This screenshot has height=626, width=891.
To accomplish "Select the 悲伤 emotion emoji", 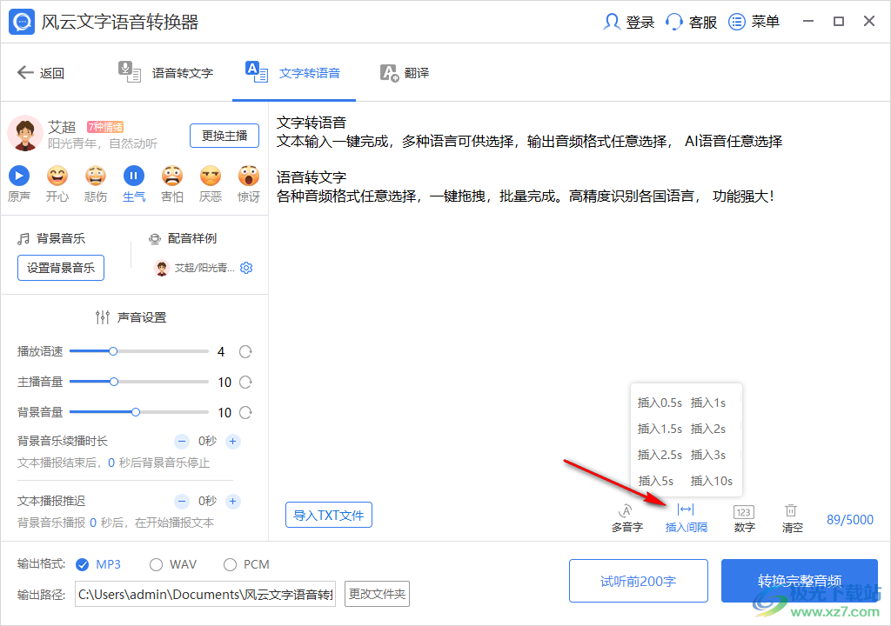I will click(x=96, y=176).
